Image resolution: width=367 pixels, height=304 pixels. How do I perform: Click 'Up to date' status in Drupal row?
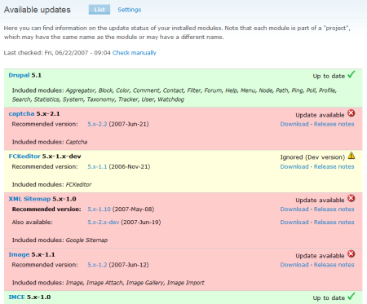pos(329,77)
